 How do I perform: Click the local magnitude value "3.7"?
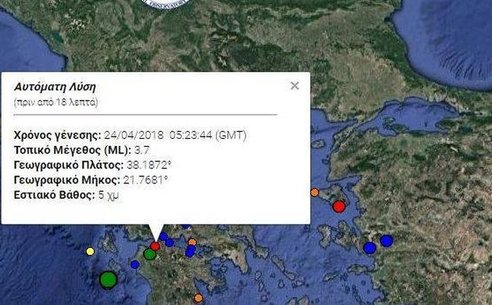142,150
